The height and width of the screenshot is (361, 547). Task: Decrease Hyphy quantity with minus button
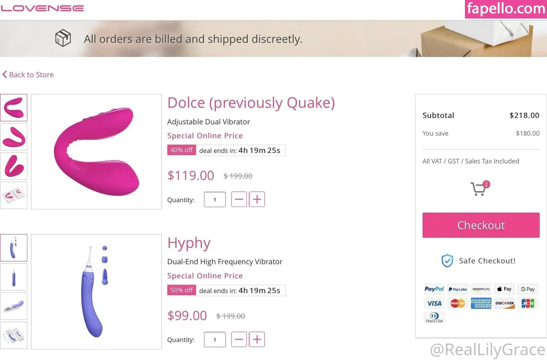click(239, 339)
